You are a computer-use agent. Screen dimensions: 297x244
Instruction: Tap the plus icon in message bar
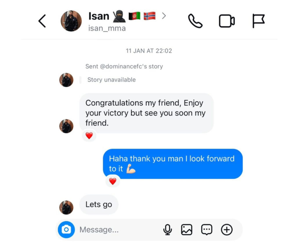point(227,229)
